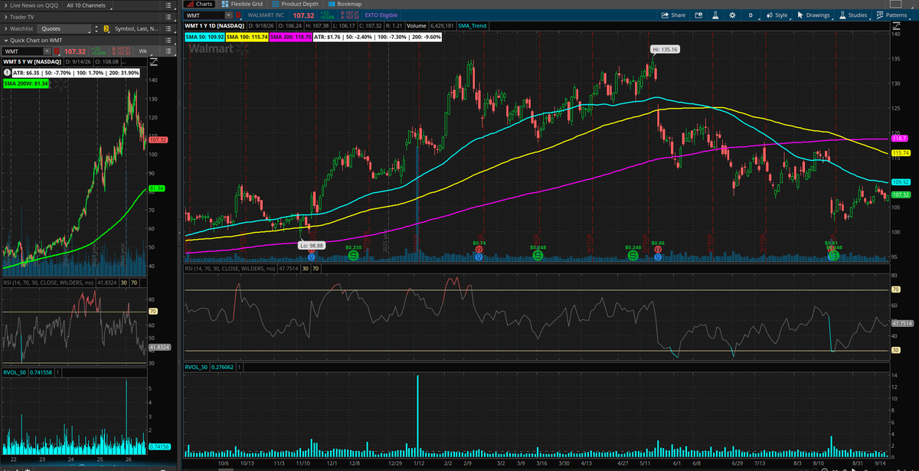Open the main chart symbol dropdown arrow
The width and height of the screenshot is (919, 471).
pyautogui.click(x=229, y=15)
